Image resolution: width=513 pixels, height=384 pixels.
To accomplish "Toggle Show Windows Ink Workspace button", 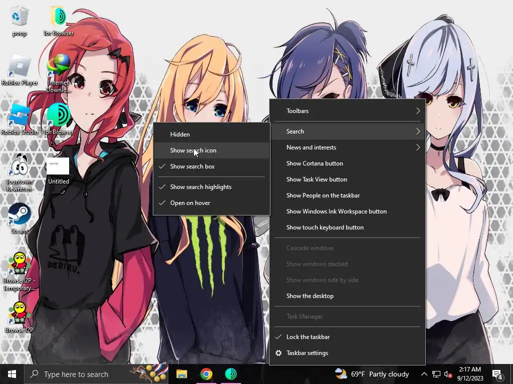I will [347, 211].
